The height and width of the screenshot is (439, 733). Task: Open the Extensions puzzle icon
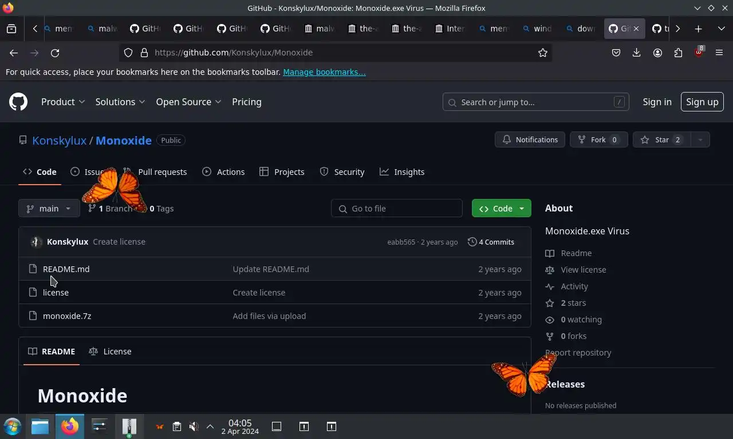[678, 53]
